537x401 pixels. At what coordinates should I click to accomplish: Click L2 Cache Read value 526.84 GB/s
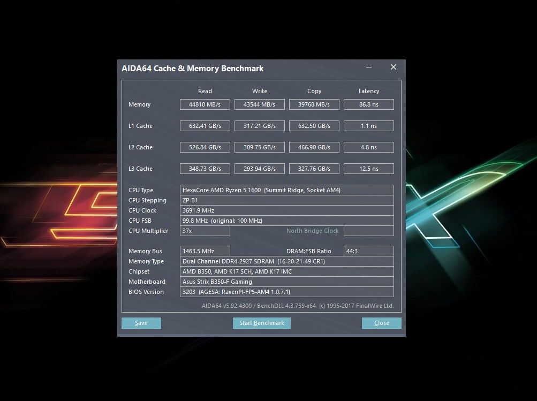[x=205, y=147]
